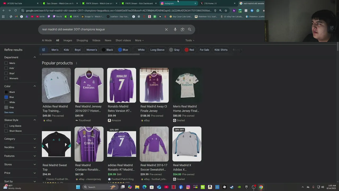Open the Chrome apps grid in bookmarks bar
The height and width of the screenshot is (191, 339).
tap(3, 16)
